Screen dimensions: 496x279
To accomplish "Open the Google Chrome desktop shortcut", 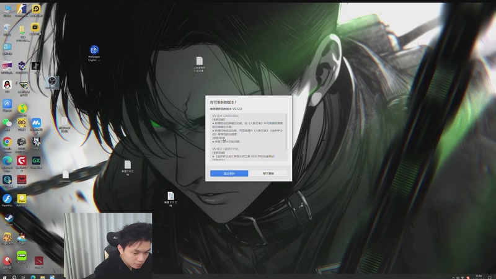I will tap(7, 144).
